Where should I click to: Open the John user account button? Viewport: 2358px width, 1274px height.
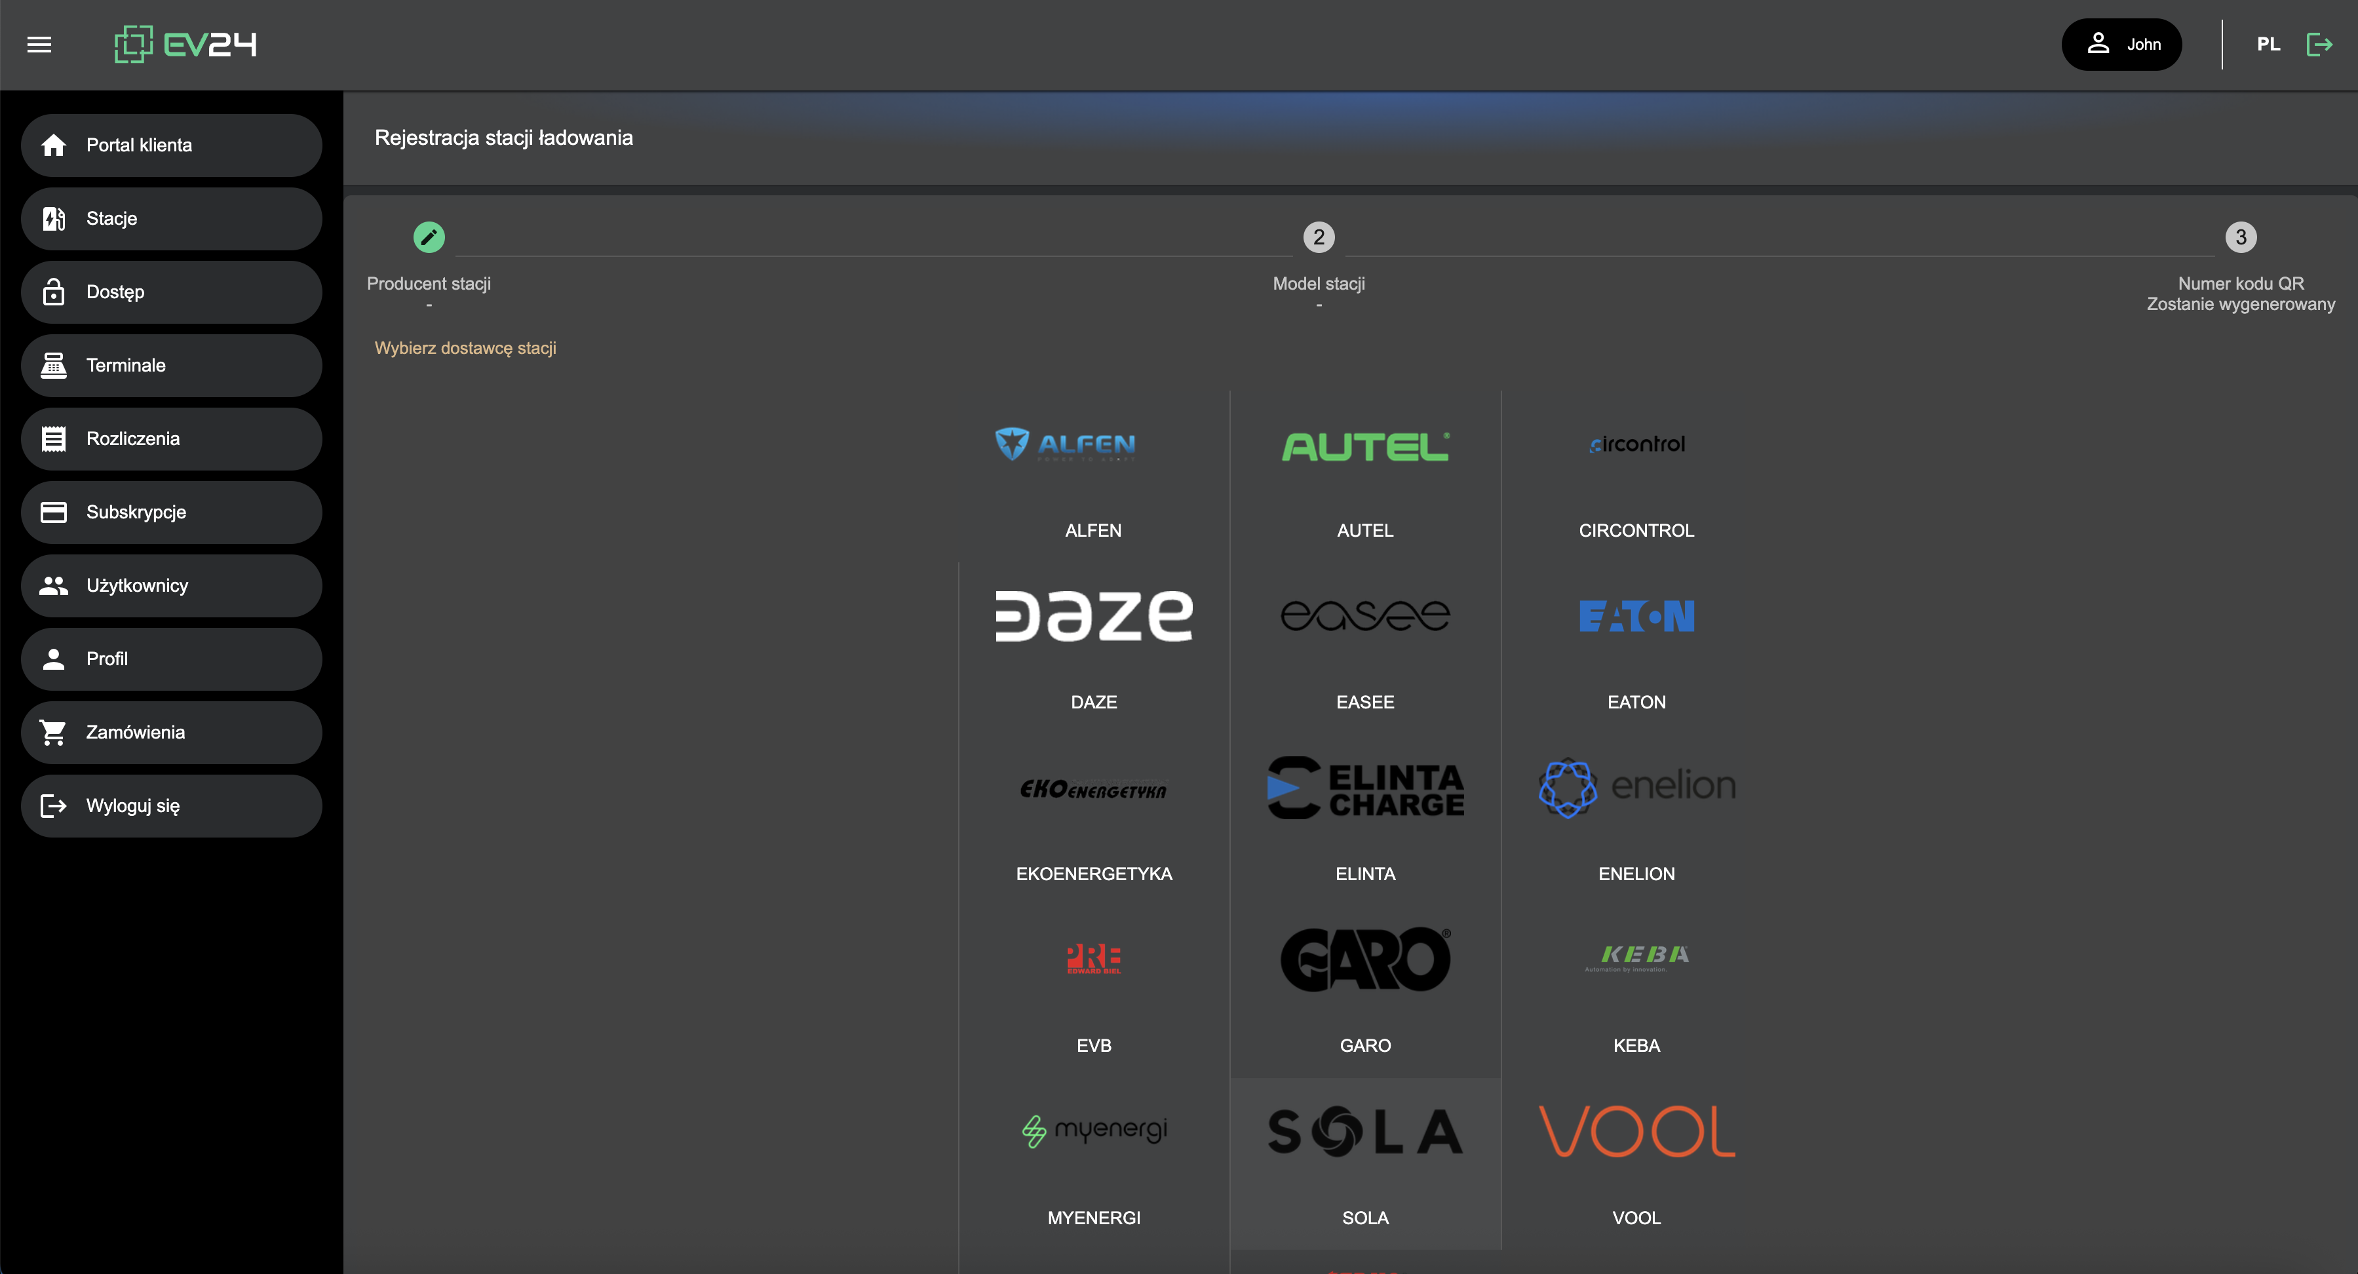coord(2121,44)
